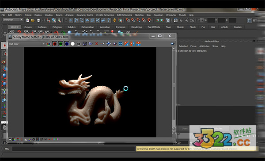Click open scene folder icon in status line

click(x=33, y=20)
